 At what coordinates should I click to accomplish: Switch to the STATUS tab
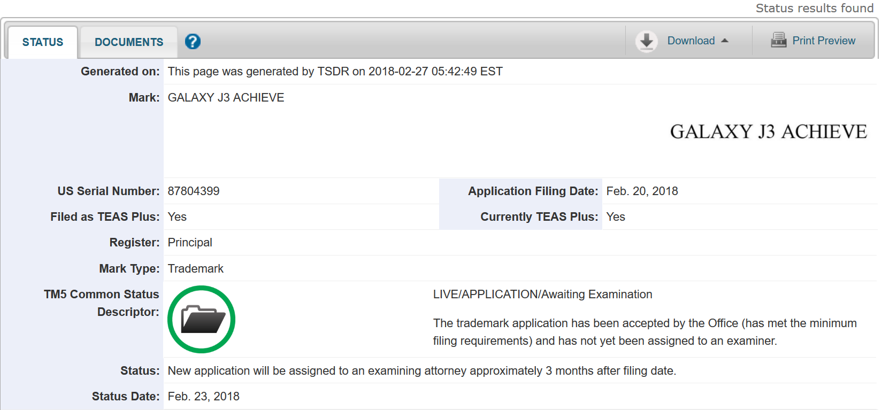coord(43,42)
